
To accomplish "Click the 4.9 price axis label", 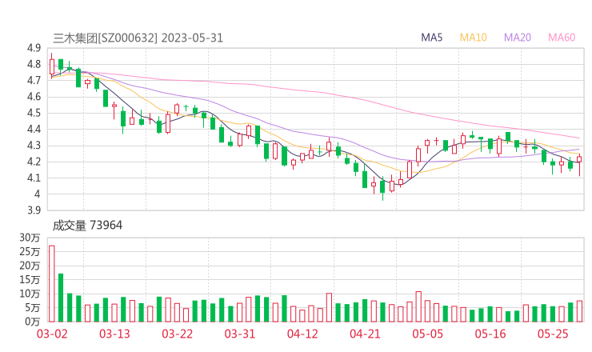I will (34, 48).
